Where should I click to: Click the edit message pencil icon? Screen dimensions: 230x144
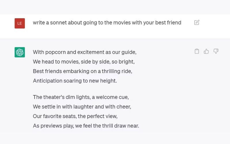(197, 22)
